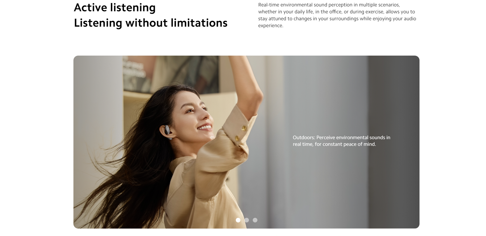Click 'stay attuned to changes' text line

click(337, 19)
